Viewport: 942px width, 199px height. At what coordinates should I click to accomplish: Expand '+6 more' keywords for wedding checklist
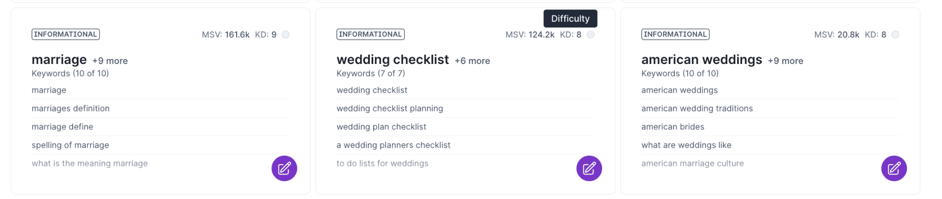tap(472, 61)
